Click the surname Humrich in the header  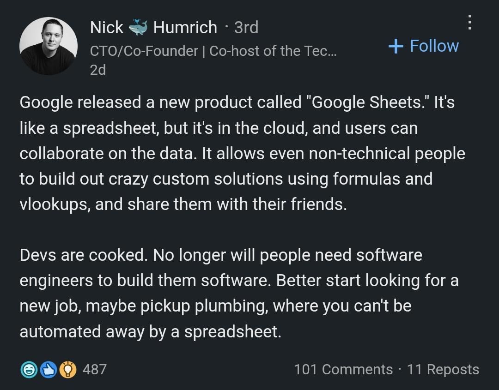185,28
